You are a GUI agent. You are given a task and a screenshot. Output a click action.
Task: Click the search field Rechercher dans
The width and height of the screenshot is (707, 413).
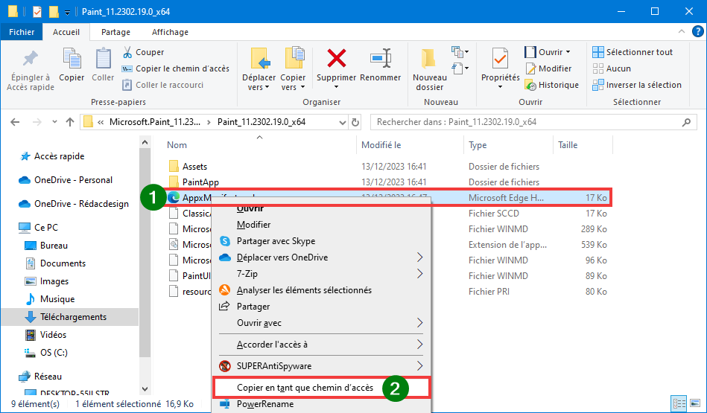click(x=533, y=122)
